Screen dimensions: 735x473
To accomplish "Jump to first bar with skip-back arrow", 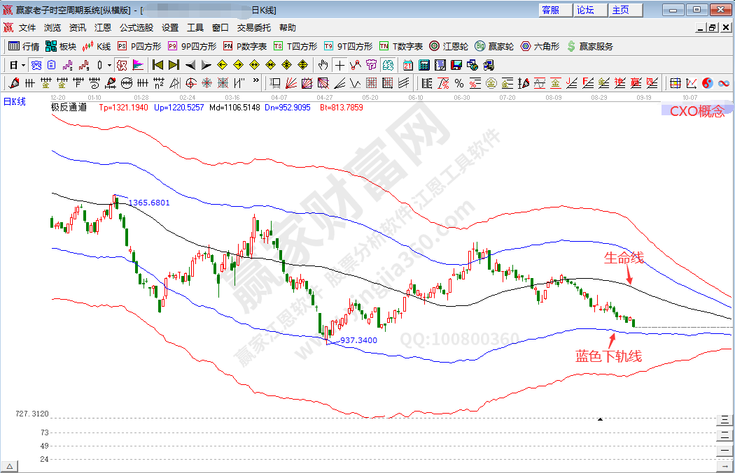I will (x=157, y=65).
